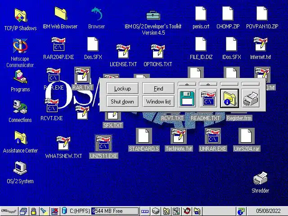
Task: Select the UNRAR.EXE program icon
Action: [x=213, y=136]
